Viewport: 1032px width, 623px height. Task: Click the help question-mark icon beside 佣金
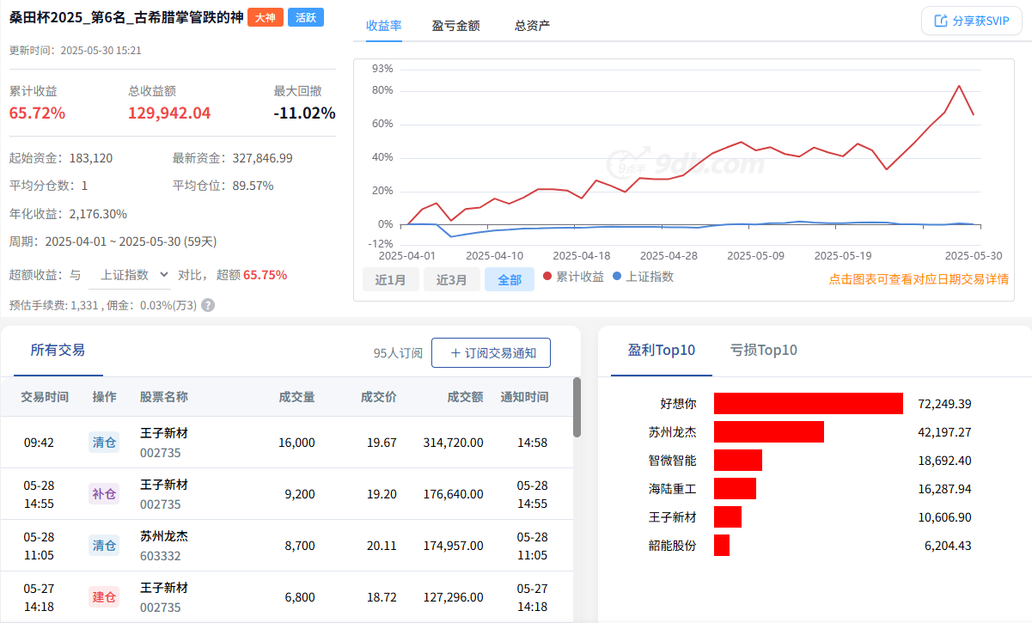208,305
